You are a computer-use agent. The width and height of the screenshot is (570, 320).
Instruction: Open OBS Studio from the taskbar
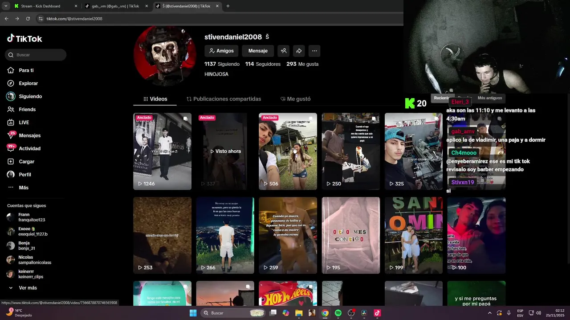coord(351,313)
